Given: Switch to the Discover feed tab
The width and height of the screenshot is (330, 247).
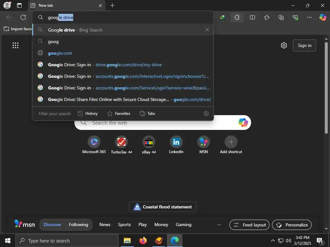Looking at the screenshot, I should 52,224.
